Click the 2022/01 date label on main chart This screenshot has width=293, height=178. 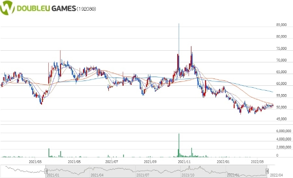[223, 162]
